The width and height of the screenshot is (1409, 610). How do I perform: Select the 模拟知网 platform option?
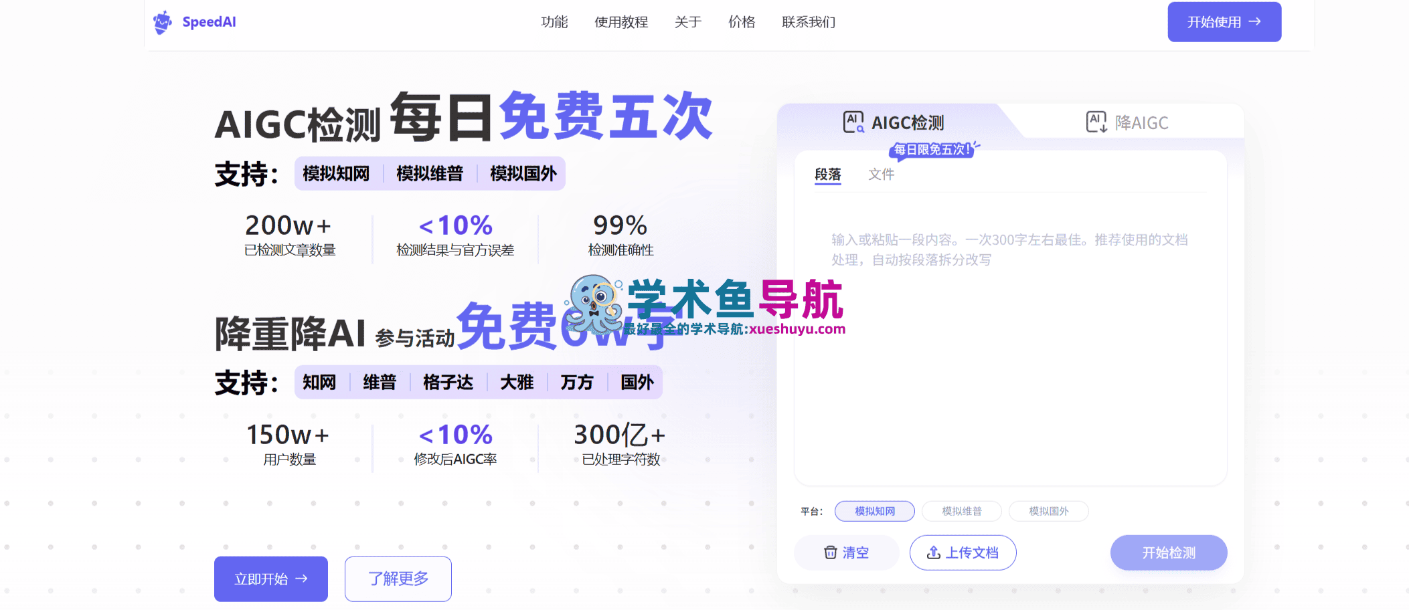click(x=875, y=511)
